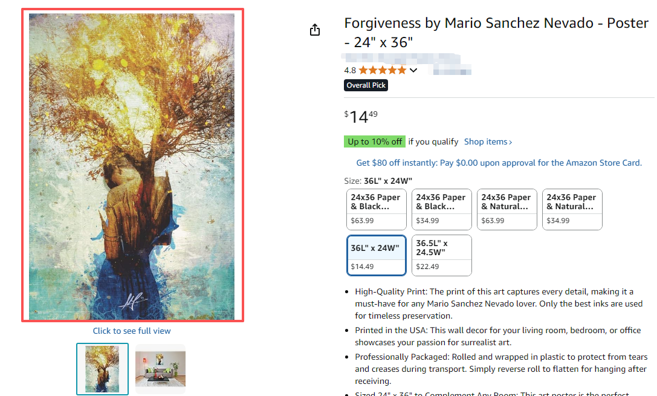Click the share icon beside the poster

[314, 30]
